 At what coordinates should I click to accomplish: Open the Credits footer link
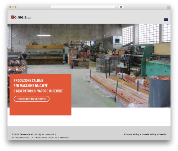[x=162, y=134]
